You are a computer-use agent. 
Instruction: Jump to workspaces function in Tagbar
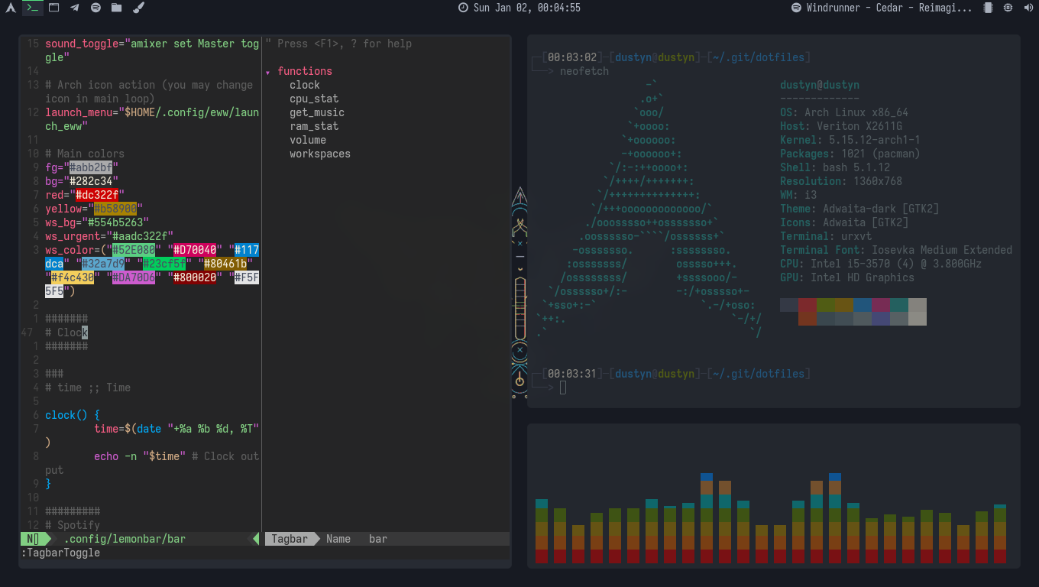pyautogui.click(x=320, y=154)
